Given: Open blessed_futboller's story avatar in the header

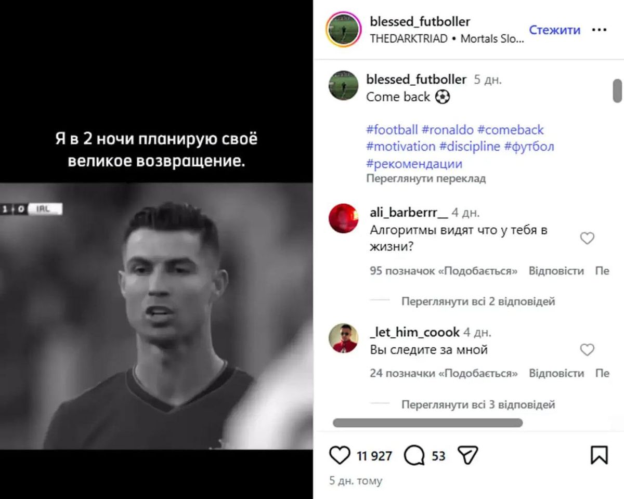Looking at the screenshot, I should click(343, 29).
